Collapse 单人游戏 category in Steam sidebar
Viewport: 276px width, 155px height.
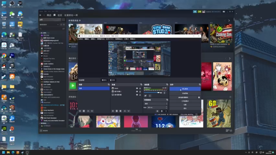point(40,33)
